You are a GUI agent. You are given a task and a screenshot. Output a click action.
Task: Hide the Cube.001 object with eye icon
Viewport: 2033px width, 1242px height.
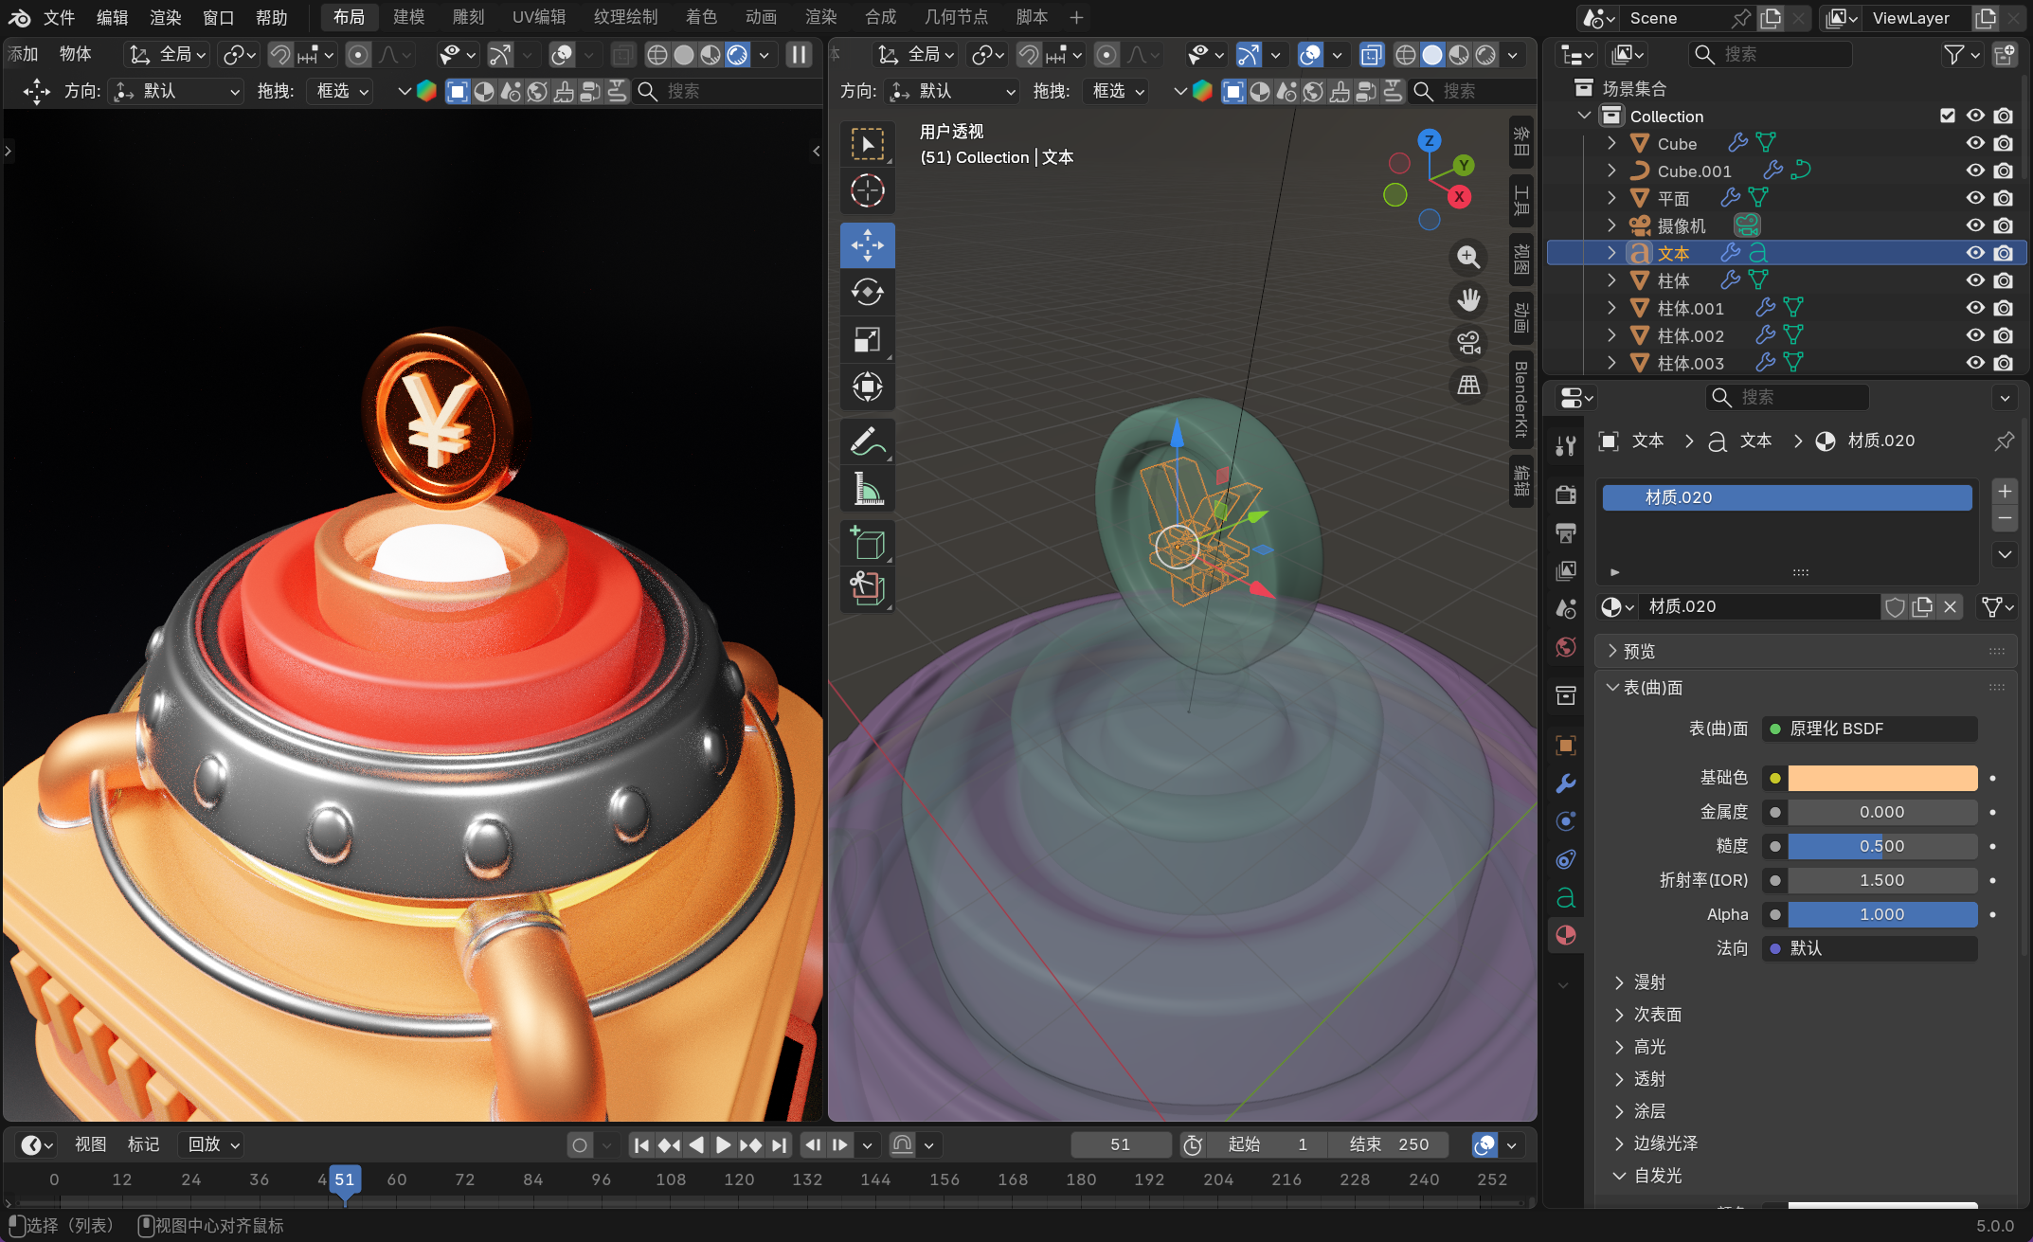tap(1975, 171)
